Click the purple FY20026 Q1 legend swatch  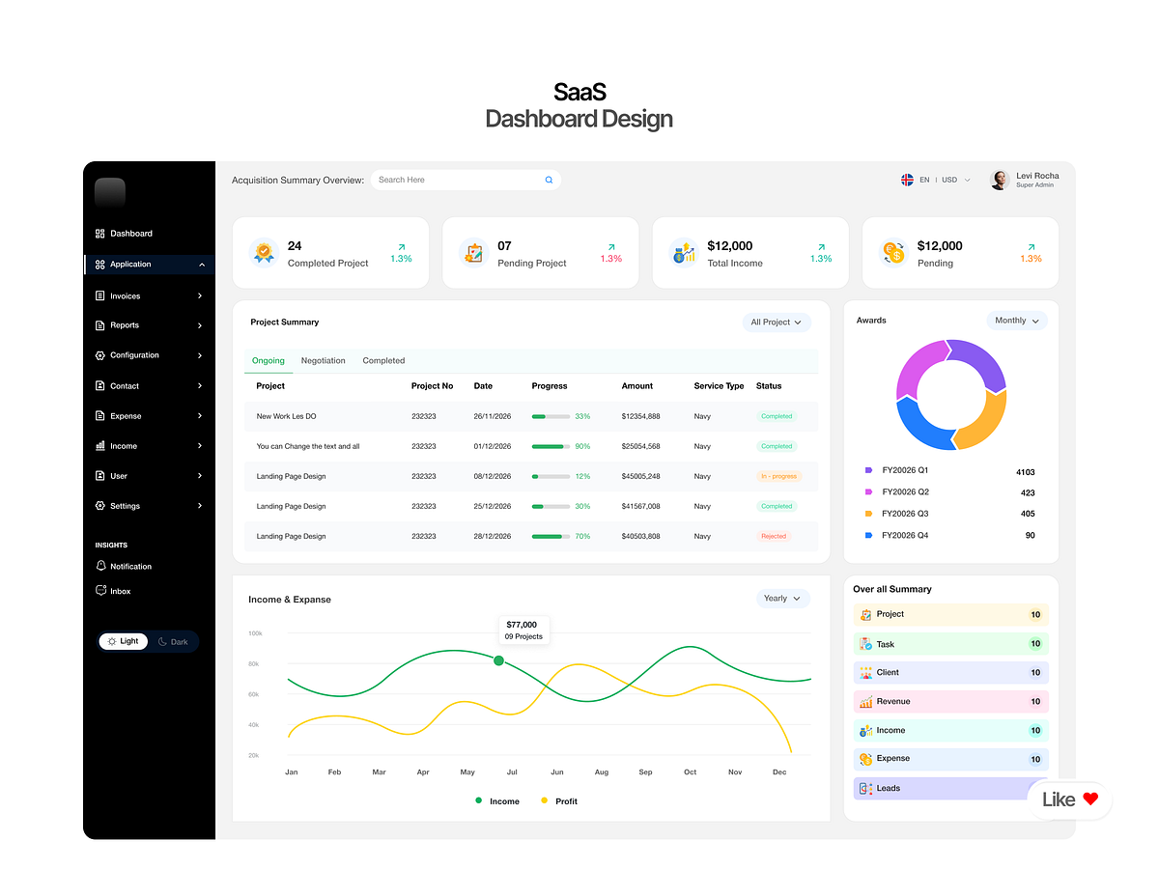coord(868,470)
